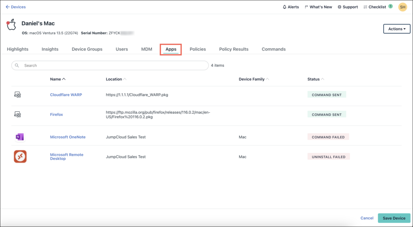
Task: Open the Cloudflare WARP app link
Action: (x=65, y=95)
